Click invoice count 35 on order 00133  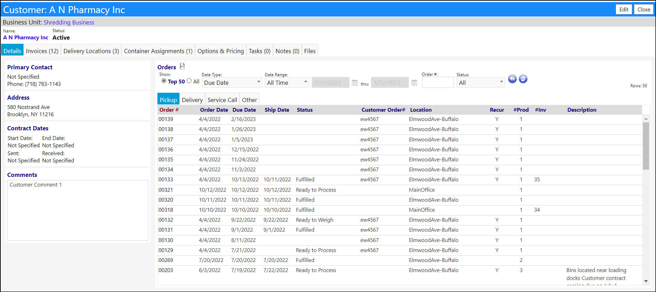tap(537, 180)
